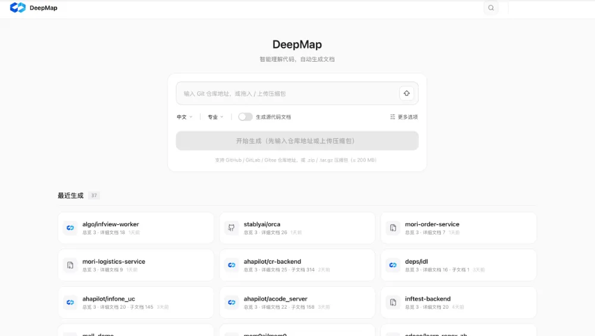Click the 开始生成 button

[297, 141]
